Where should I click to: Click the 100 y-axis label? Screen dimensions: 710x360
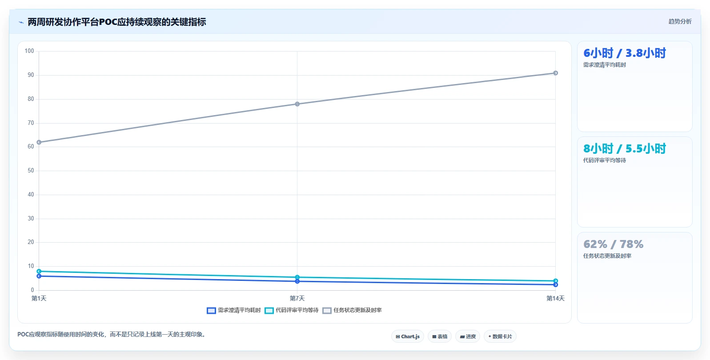click(29, 51)
